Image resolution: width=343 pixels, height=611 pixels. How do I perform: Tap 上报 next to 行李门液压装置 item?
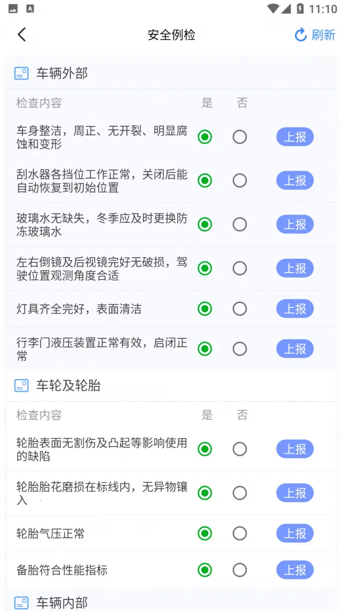pos(294,349)
